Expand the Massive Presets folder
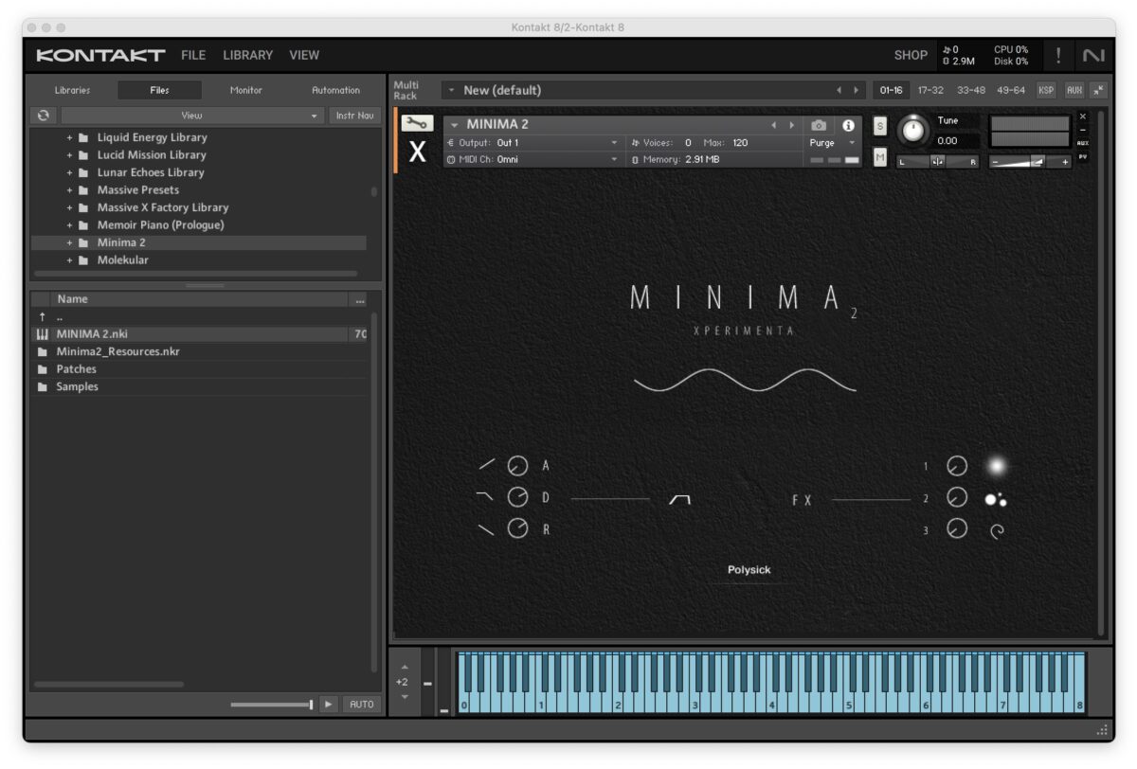Viewport: 1137px width, 769px height. pyautogui.click(x=69, y=190)
